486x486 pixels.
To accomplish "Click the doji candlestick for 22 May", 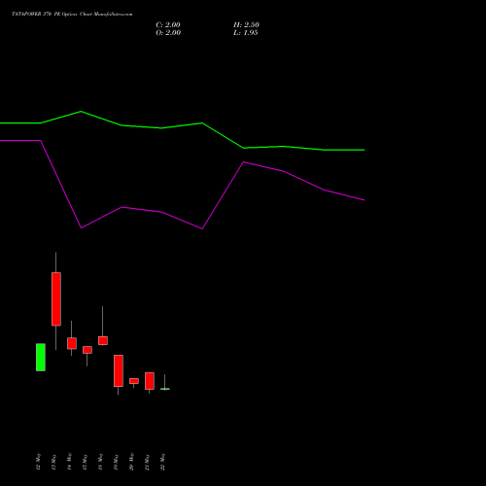I will pyautogui.click(x=165, y=389).
